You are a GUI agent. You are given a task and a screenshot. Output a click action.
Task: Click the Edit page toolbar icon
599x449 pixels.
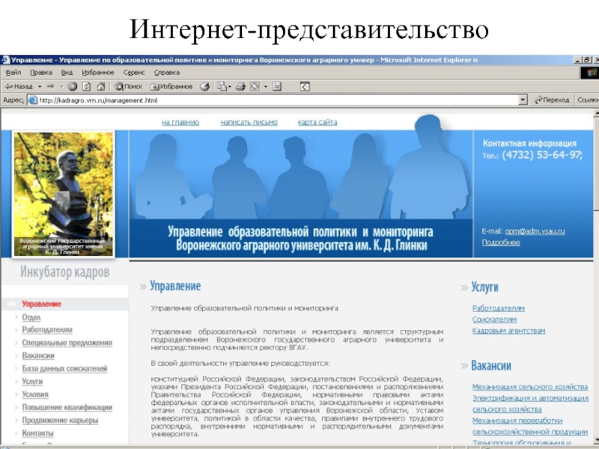(255, 87)
